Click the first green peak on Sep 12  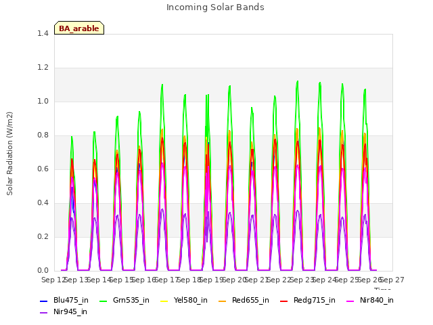click(72, 137)
